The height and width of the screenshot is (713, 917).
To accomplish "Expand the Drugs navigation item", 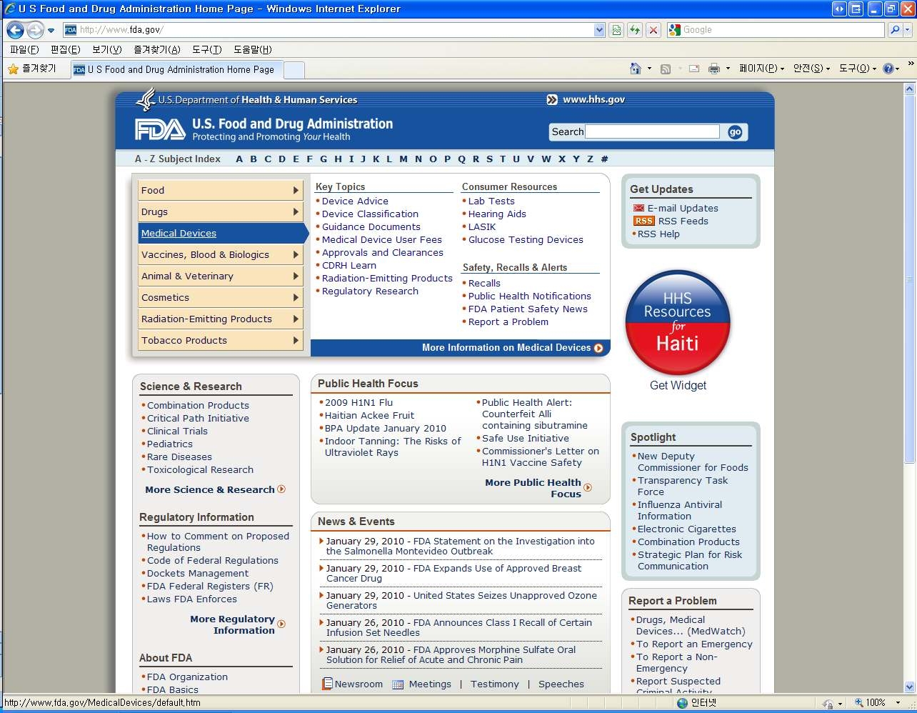I will pos(220,211).
